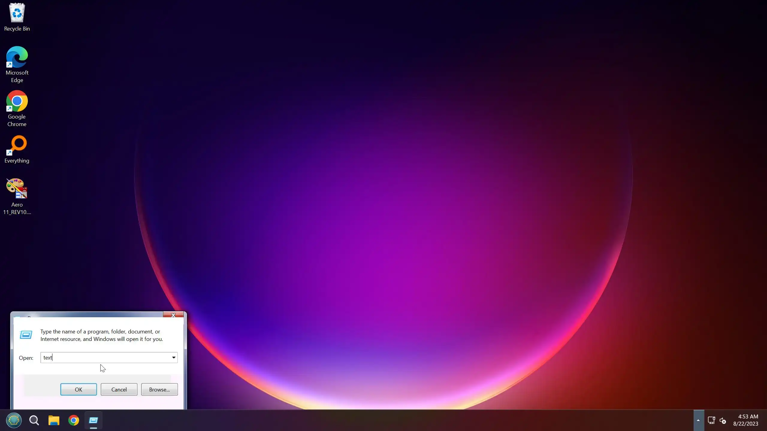Launch Chrome from the taskbar
This screenshot has height=431, width=767.
click(74, 420)
